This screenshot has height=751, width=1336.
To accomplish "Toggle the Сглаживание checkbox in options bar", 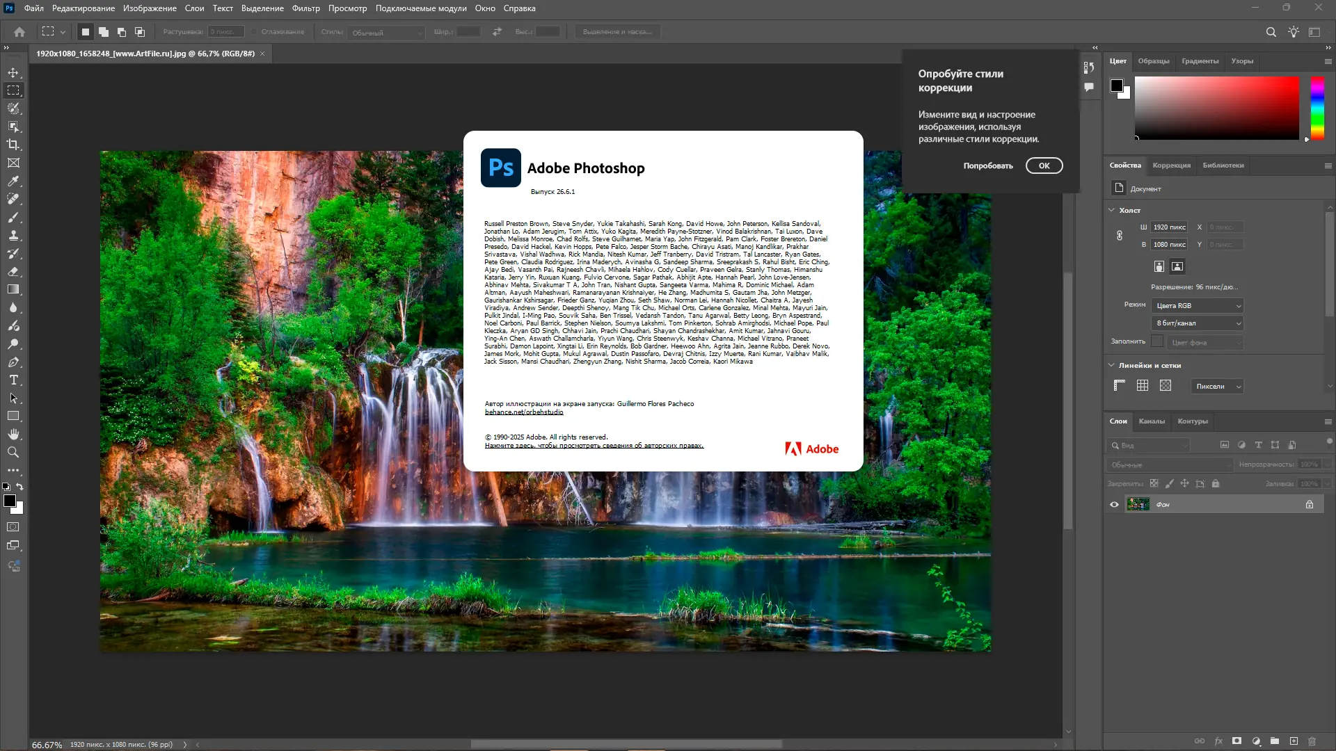I will (255, 32).
